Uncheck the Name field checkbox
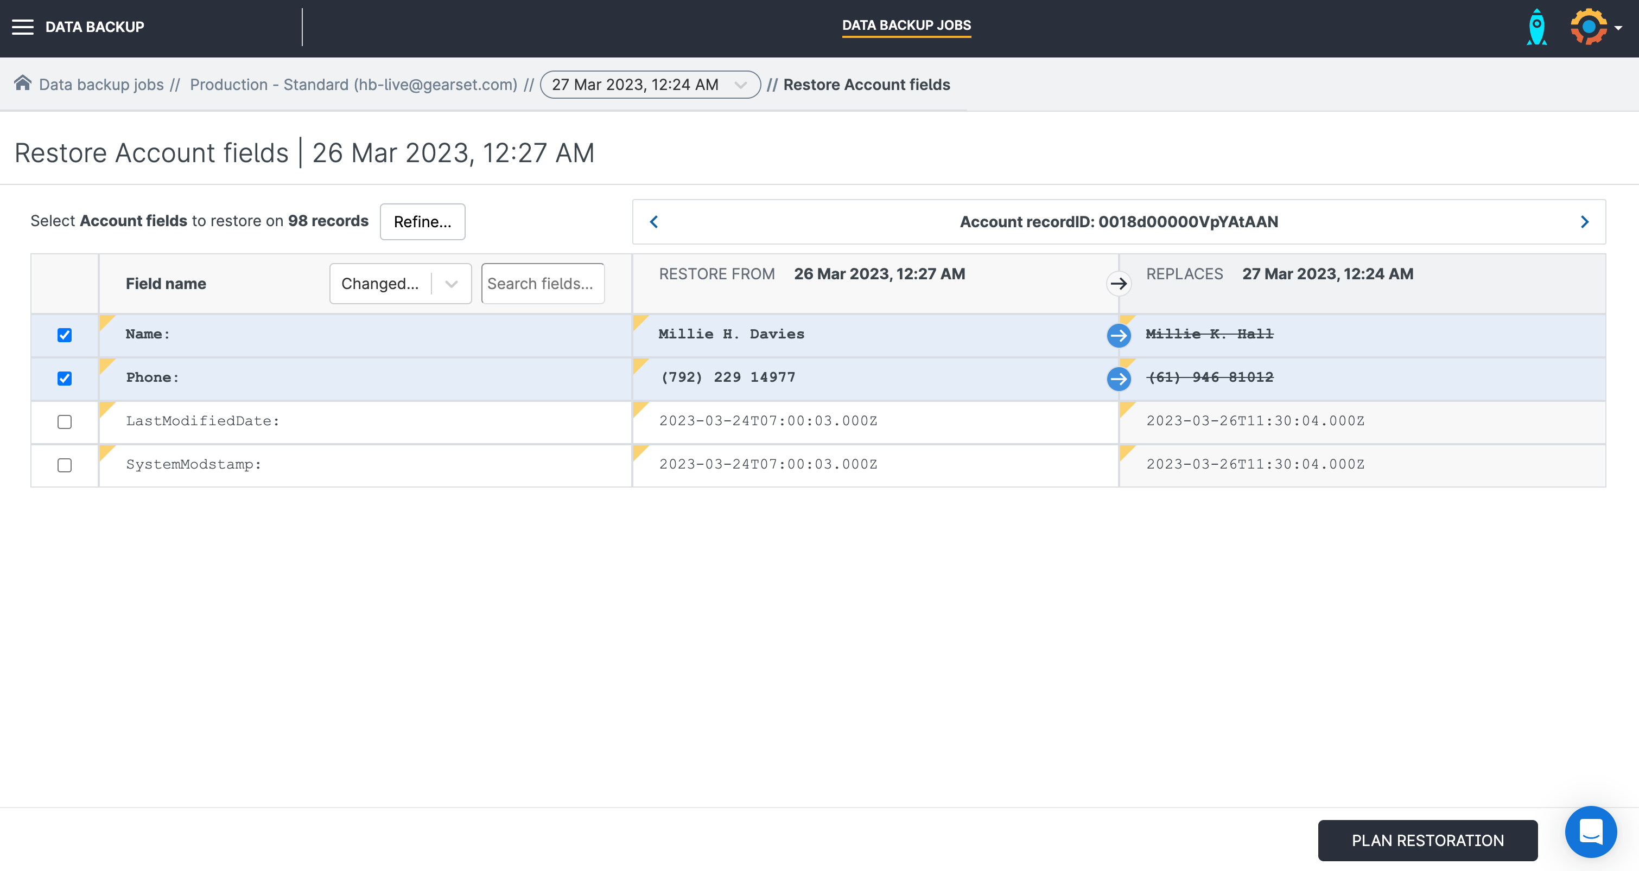Image resolution: width=1639 pixels, height=871 pixels. [x=64, y=335]
